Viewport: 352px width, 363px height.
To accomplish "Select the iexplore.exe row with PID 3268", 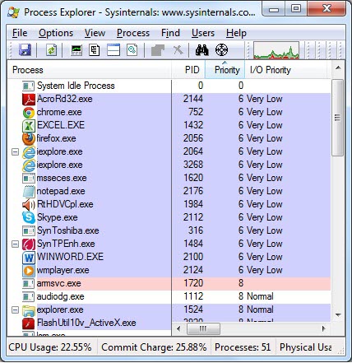I will click(x=169, y=165).
